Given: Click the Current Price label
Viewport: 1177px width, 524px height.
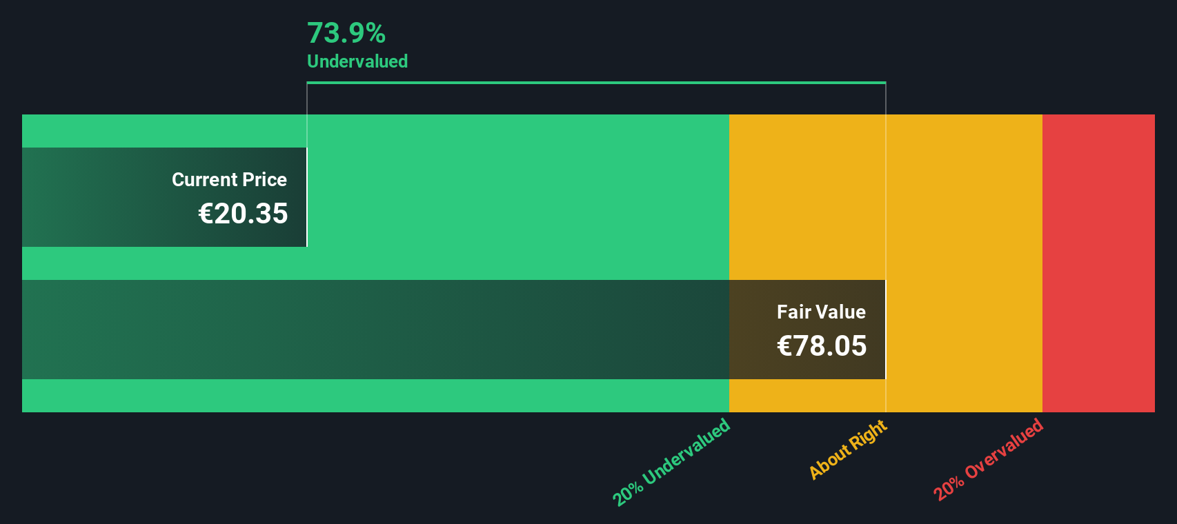Looking at the screenshot, I should pyautogui.click(x=229, y=179).
